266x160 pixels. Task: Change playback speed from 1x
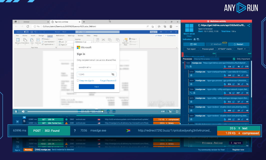coord(170,111)
